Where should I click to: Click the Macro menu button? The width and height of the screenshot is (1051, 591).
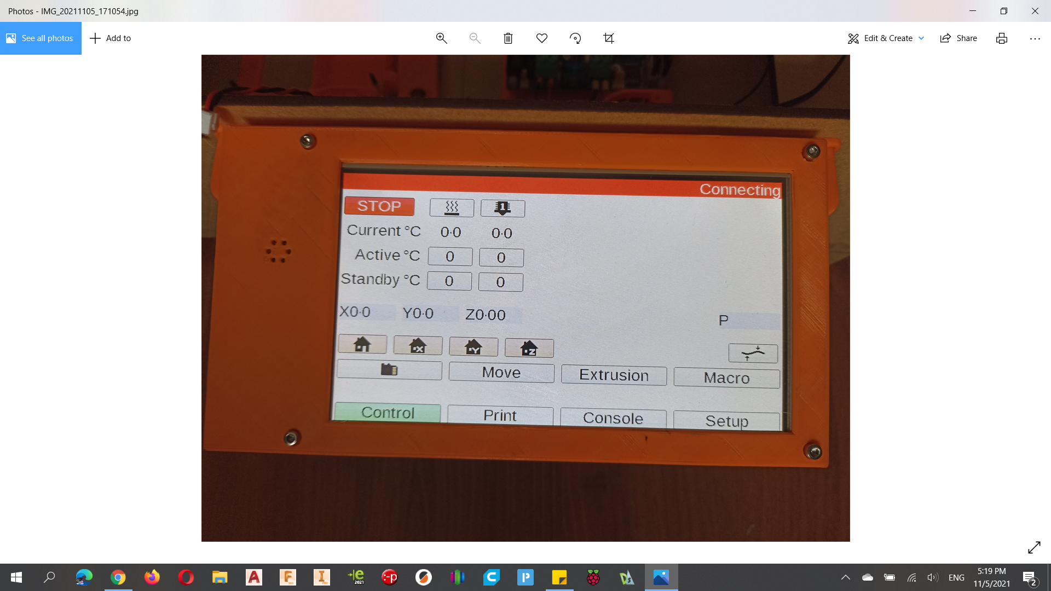pyautogui.click(x=725, y=376)
